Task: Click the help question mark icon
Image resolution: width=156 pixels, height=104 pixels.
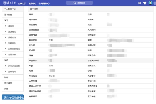Action: [139, 3]
